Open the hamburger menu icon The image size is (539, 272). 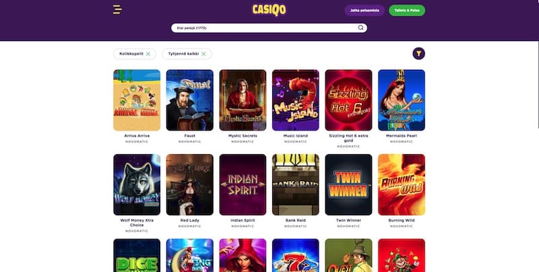(117, 9)
